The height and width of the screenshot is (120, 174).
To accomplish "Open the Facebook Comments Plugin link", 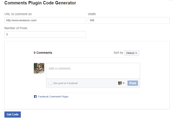I will (x=53, y=97).
